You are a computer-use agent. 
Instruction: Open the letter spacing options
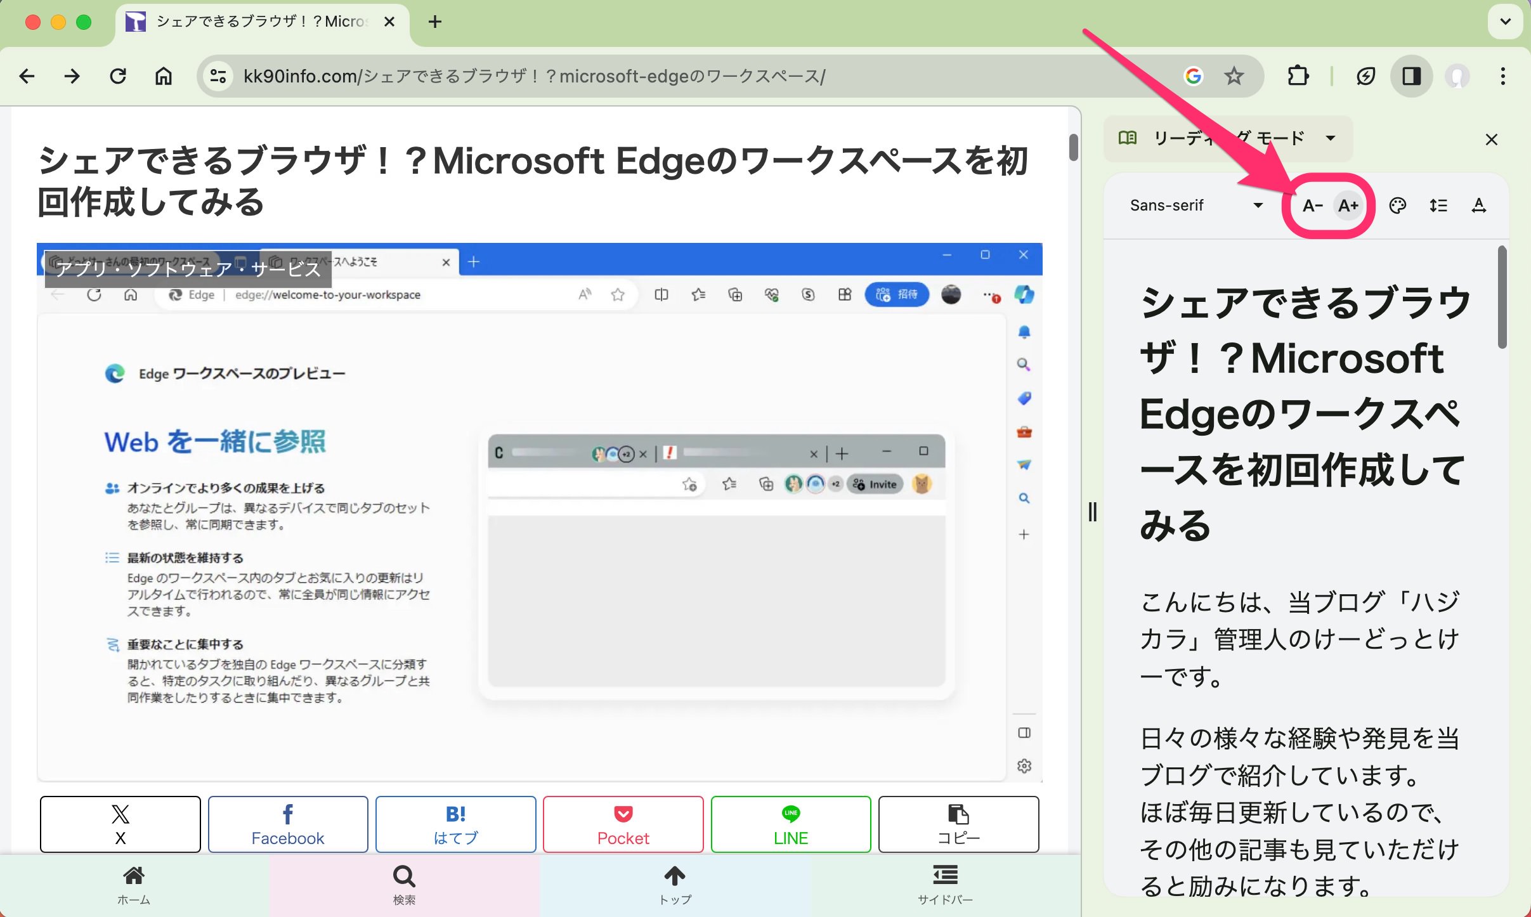pos(1479,205)
